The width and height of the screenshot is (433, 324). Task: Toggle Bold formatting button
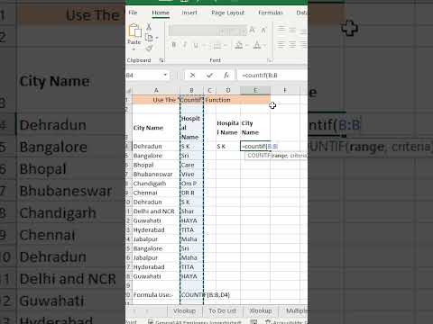point(174,45)
